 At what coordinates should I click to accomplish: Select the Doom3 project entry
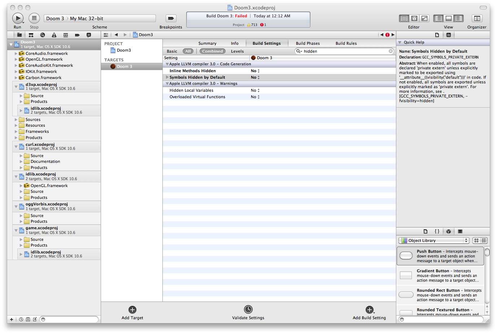tap(124, 50)
